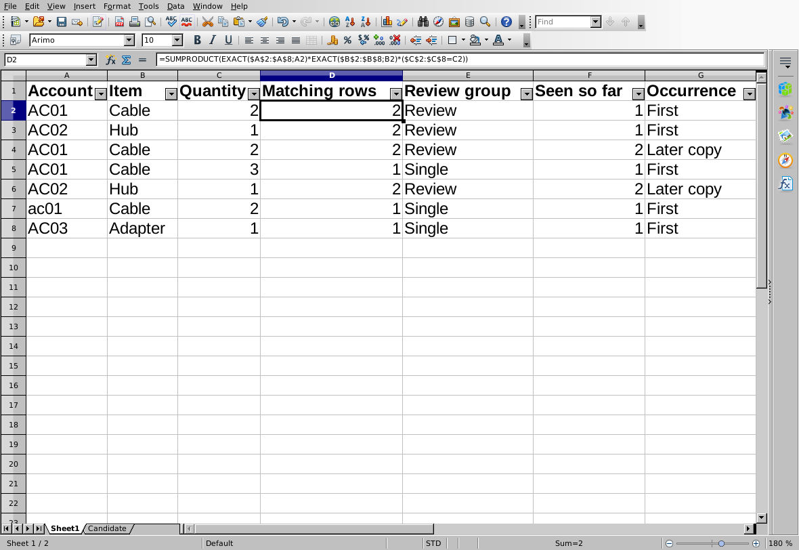Open Data Sources

click(x=470, y=22)
